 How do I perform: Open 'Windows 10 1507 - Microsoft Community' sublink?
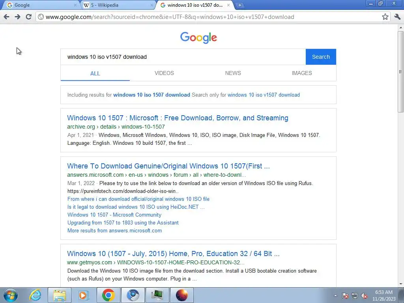pos(114,215)
